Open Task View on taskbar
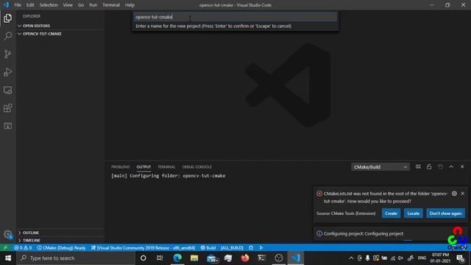Viewport: 471px width, 265px height. [160, 258]
